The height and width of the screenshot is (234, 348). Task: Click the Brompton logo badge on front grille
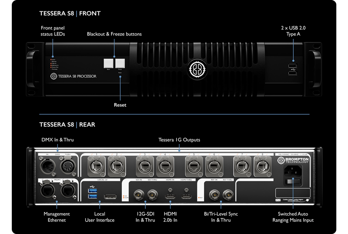197,69
